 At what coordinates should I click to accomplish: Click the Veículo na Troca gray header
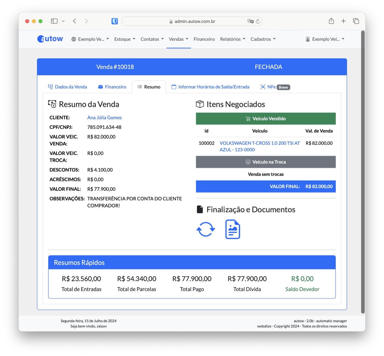tap(266, 162)
